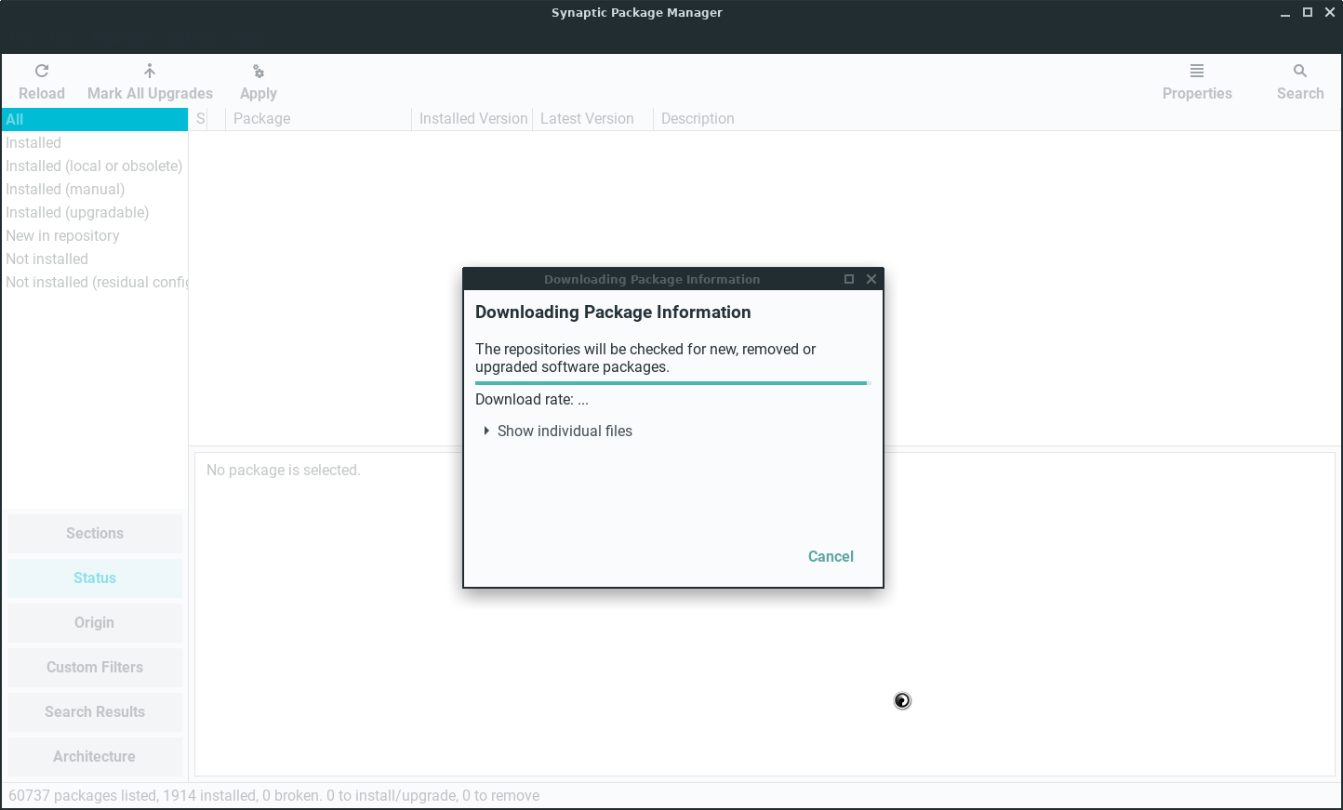Click the Apply toolbar icon

click(259, 72)
